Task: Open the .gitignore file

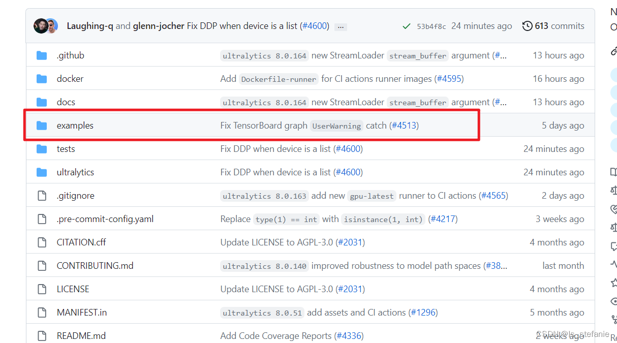Action: coord(75,196)
